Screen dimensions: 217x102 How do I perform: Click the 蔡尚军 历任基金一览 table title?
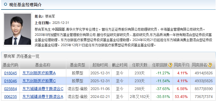tap(21, 56)
